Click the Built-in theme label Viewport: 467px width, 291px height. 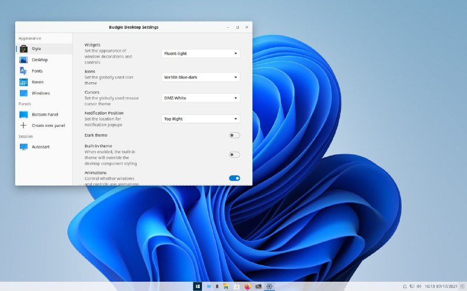(98, 146)
